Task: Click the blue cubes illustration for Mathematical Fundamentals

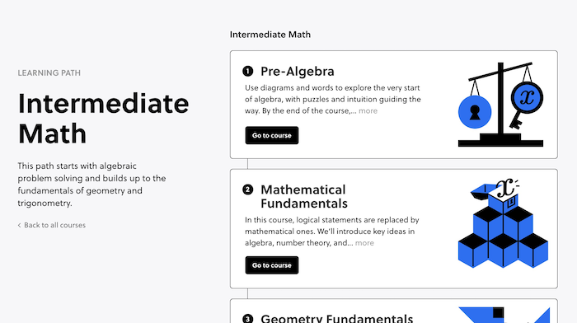Action: tap(503, 223)
